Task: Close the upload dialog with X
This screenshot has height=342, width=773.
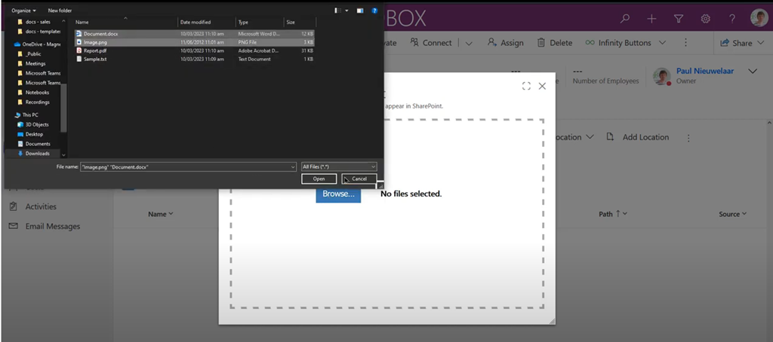Action: (542, 86)
